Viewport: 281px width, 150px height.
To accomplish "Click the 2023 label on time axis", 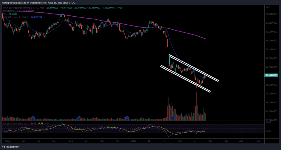I will 134,141.
